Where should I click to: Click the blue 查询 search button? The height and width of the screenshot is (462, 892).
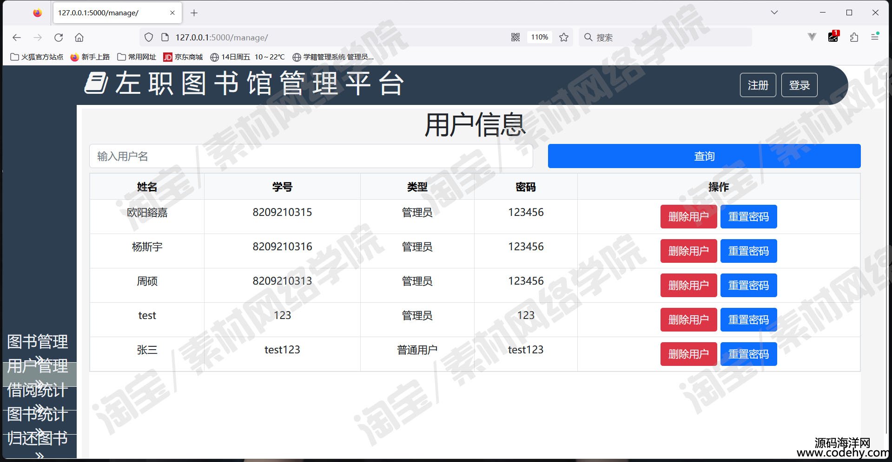point(704,156)
